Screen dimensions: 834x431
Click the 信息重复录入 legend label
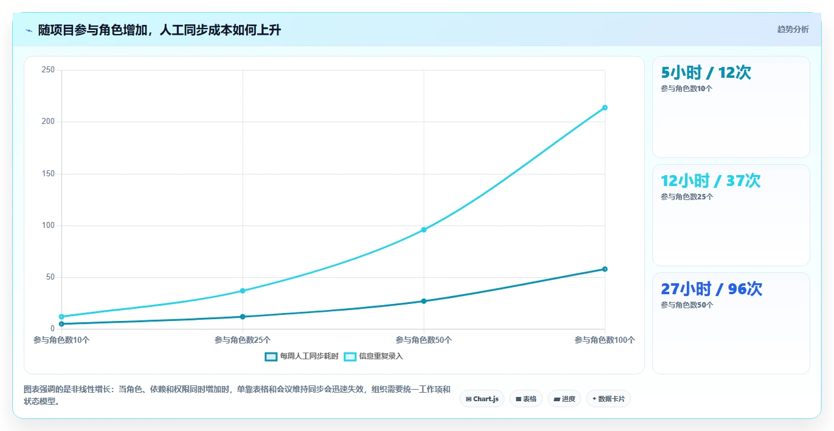[x=381, y=356]
